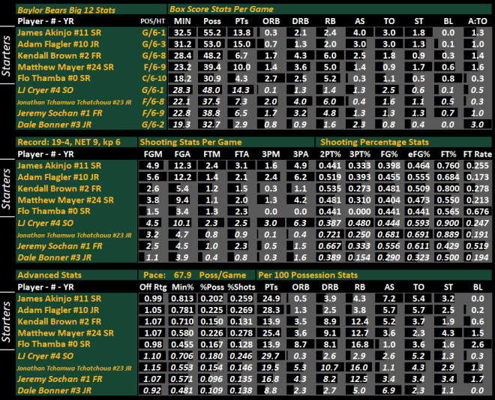Select 'Jeremy Sochan #1 FR' in advanced stats table
The image size is (495, 400).
tap(60, 379)
